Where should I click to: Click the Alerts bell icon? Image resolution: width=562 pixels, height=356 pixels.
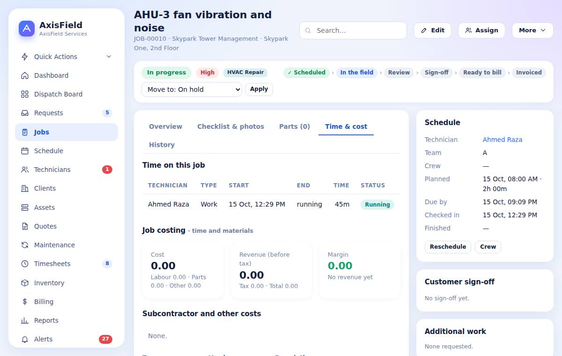pos(25,339)
